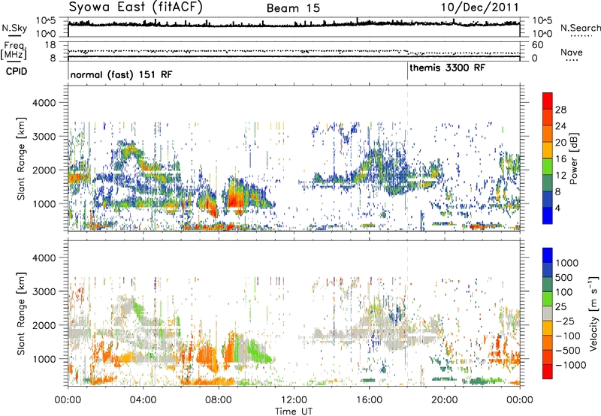The image size is (601, 416).
Task: Select the "Freq. [MHz]" label
Action: click(14, 51)
